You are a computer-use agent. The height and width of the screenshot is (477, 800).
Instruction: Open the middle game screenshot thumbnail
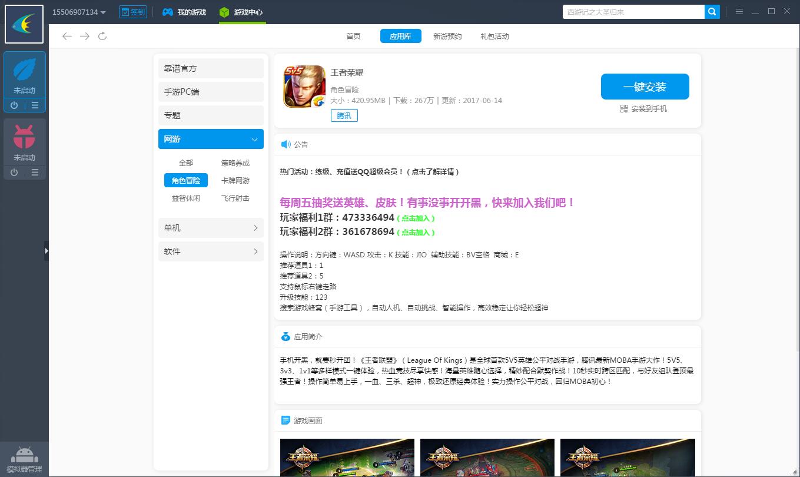(487, 458)
